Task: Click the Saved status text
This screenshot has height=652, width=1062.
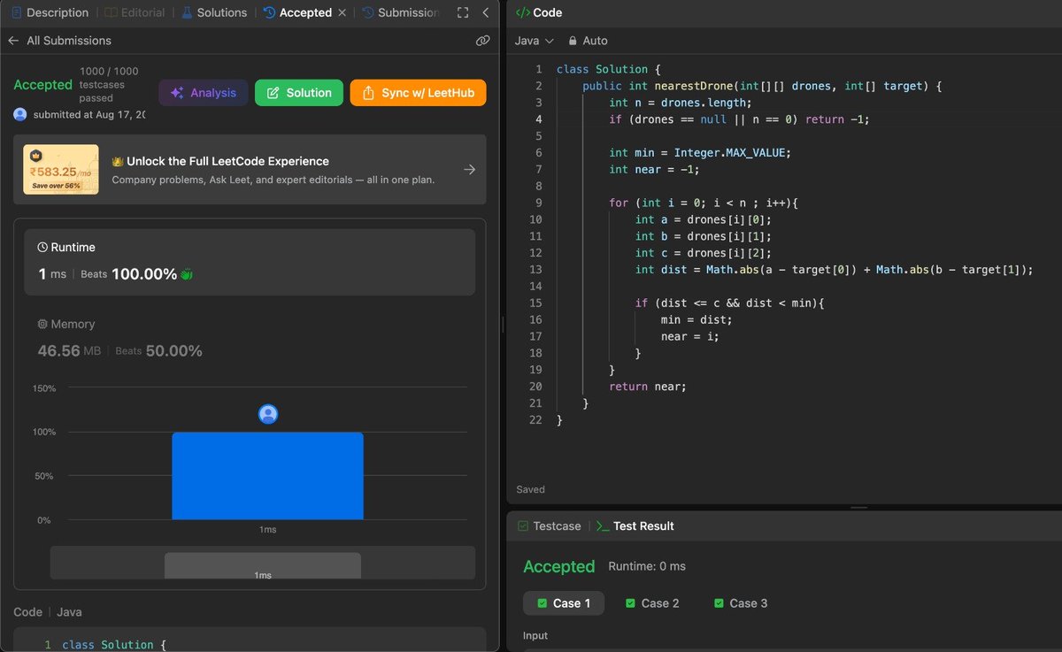Action: tap(530, 489)
